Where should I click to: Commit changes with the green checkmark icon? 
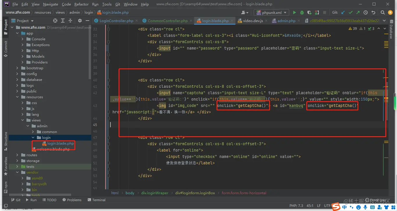pyautogui.click(x=350, y=12)
